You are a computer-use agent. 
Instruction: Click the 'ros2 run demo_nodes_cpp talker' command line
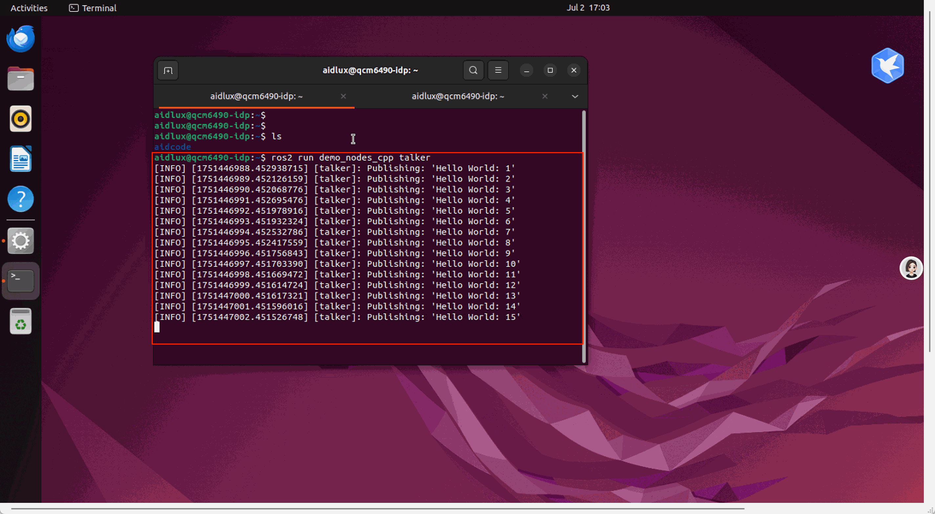click(x=292, y=158)
